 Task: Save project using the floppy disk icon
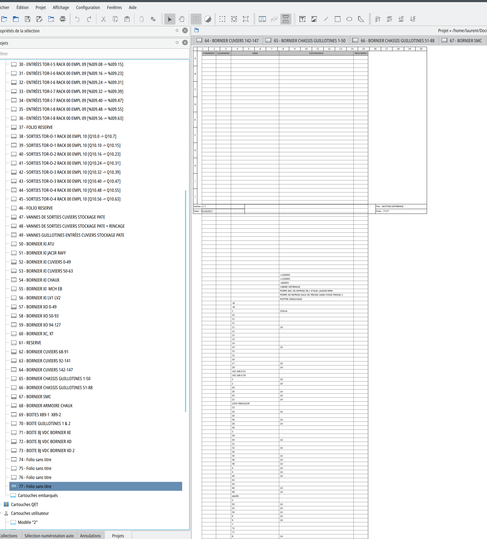point(28,19)
